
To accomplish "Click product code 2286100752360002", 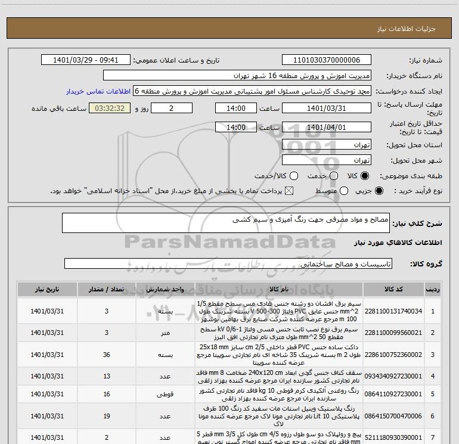I will (393, 355).
